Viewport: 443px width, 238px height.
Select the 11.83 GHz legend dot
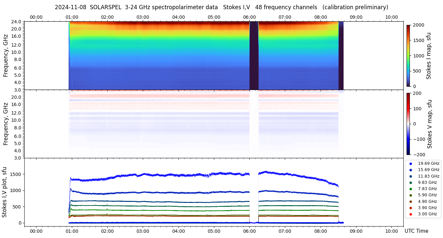[x=411, y=176]
